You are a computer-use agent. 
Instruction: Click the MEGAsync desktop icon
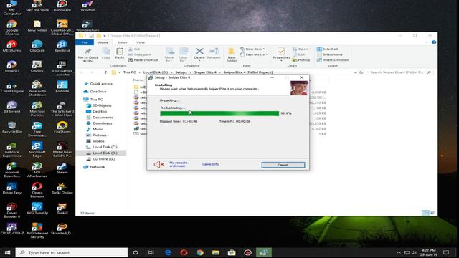11,46
